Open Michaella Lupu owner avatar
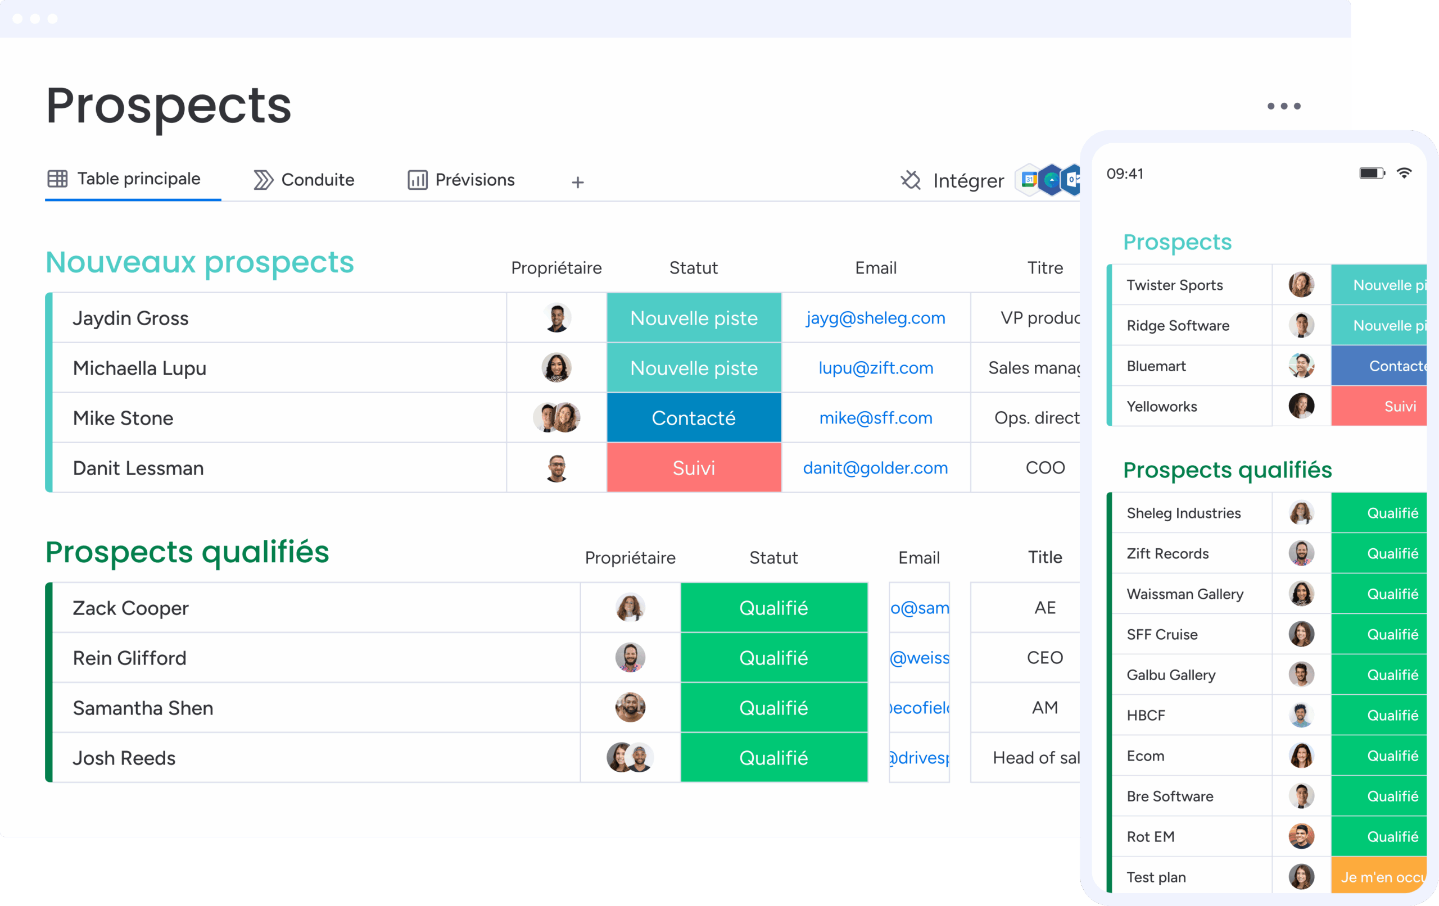Viewport: 1439px width, 906px height. pyautogui.click(x=556, y=368)
